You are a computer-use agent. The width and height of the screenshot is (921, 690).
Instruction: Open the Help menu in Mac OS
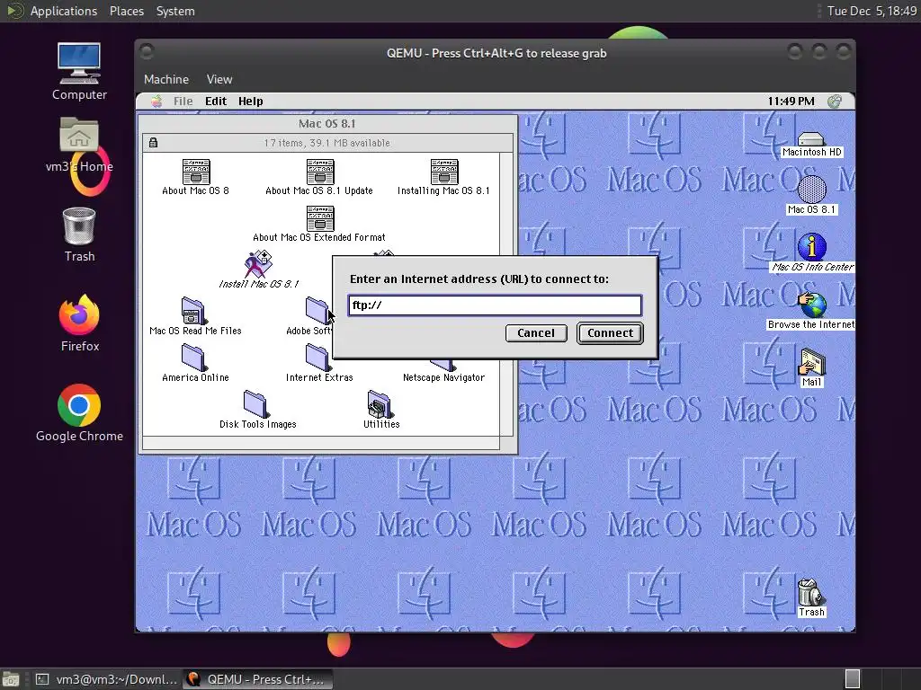251,101
